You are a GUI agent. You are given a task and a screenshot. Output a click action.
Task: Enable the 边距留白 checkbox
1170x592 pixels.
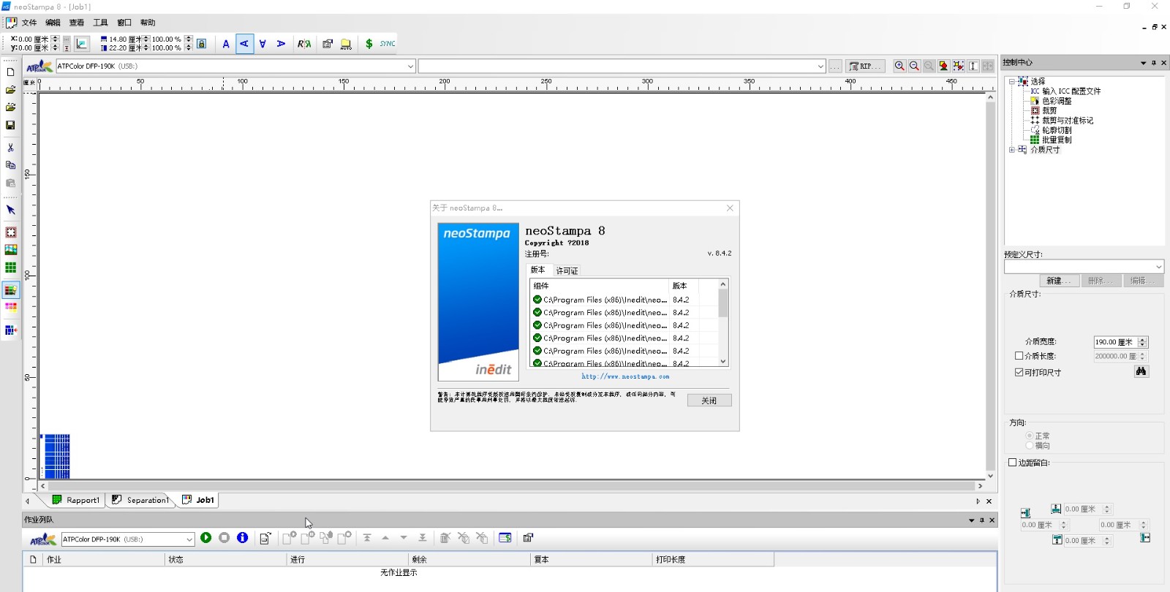point(1013,463)
